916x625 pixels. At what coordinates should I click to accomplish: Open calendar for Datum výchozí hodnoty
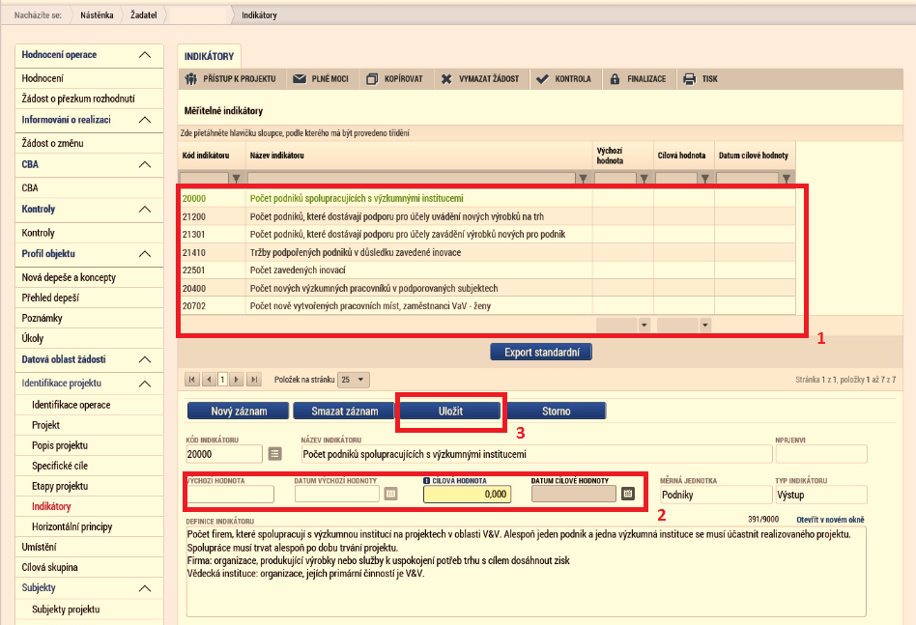[390, 495]
